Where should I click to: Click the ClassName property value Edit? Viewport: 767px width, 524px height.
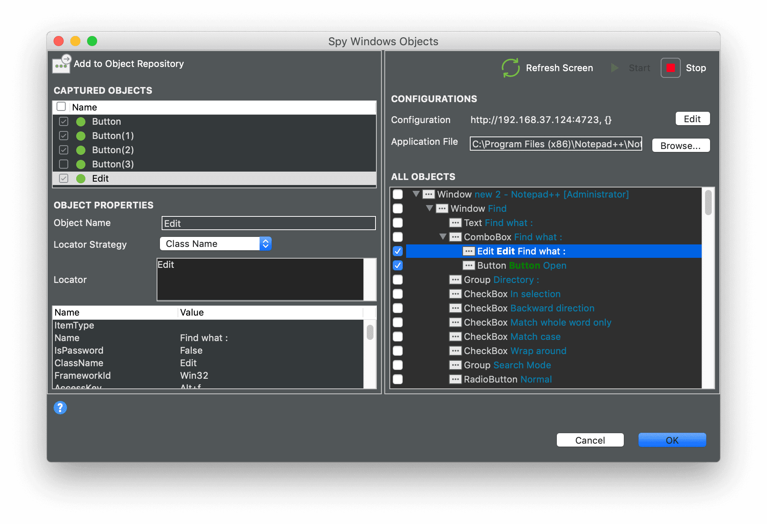[x=188, y=363]
